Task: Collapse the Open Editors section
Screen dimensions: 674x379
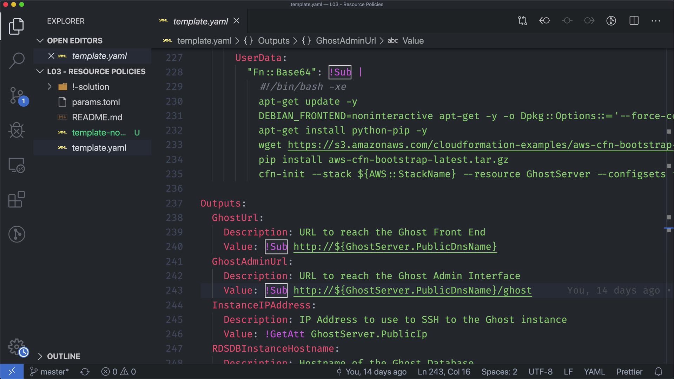Action: click(40, 41)
